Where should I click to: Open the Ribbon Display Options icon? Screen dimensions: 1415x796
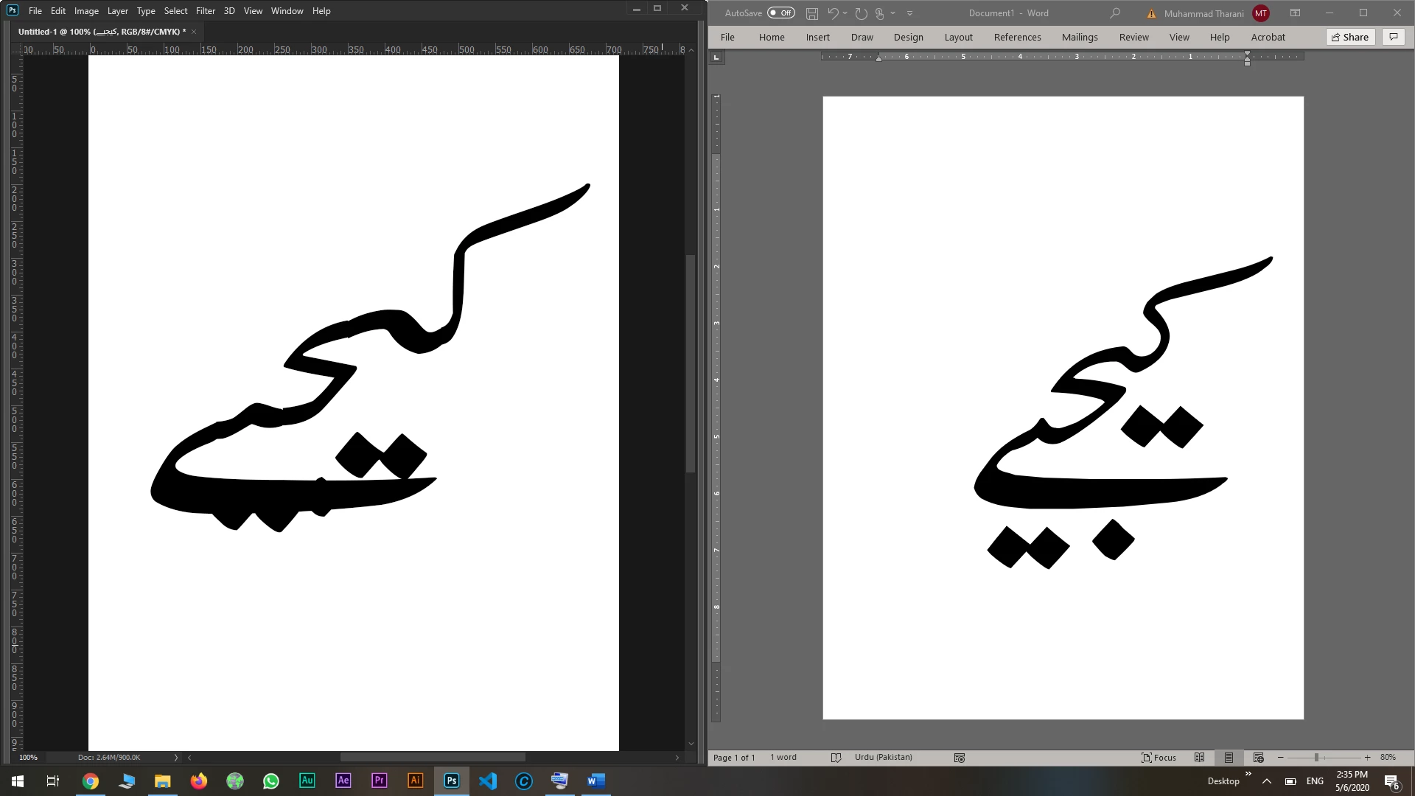pyautogui.click(x=1295, y=13)
